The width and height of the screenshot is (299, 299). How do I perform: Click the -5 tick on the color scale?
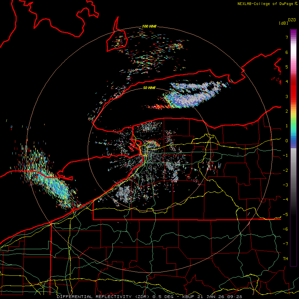tap(285, 215)
